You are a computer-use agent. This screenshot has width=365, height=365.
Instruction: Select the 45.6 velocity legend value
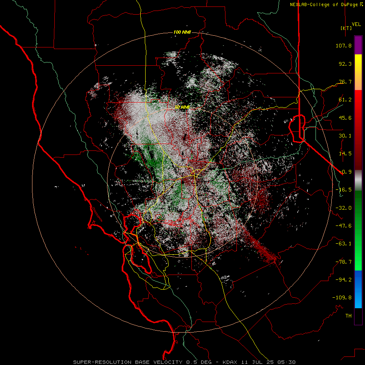345,118
